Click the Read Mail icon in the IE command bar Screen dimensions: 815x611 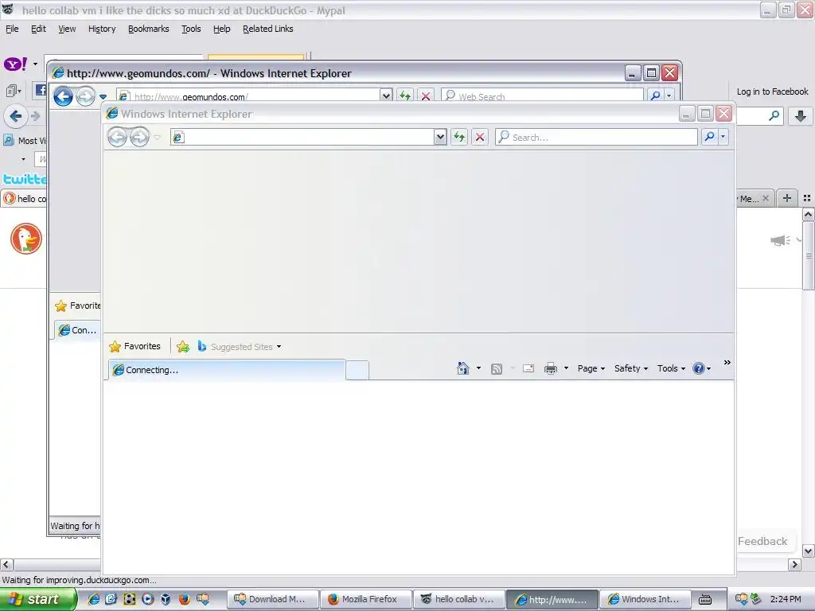pos(528,368)
